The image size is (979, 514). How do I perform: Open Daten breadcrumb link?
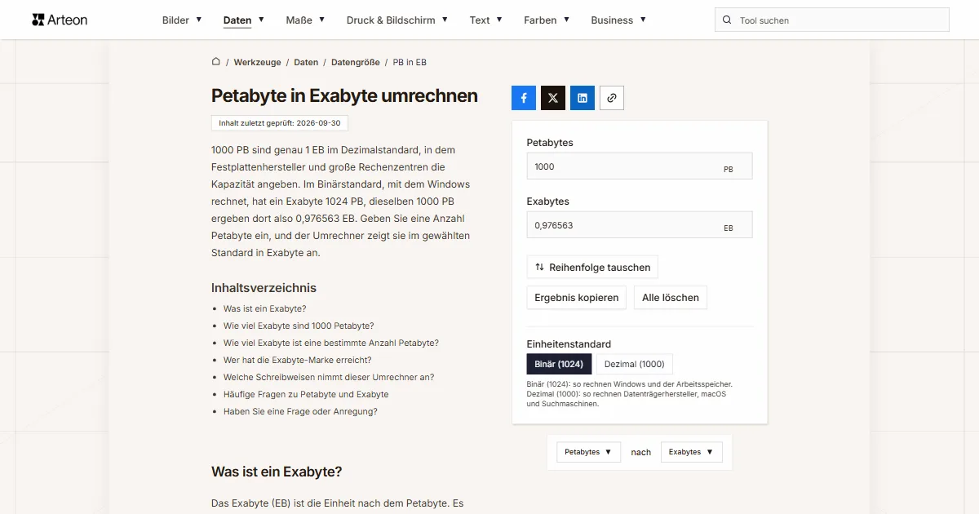click(306, 62)
